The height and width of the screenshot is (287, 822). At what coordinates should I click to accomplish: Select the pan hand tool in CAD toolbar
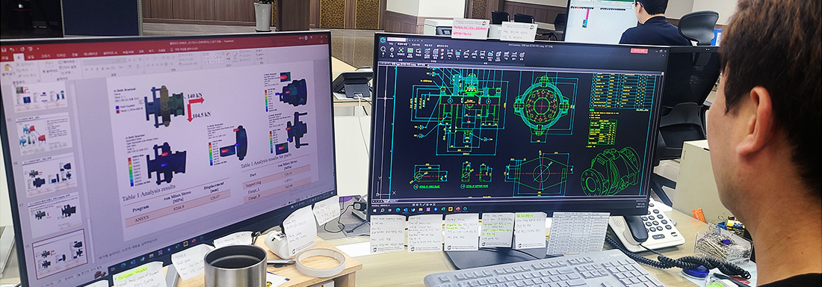pos(392,50)
